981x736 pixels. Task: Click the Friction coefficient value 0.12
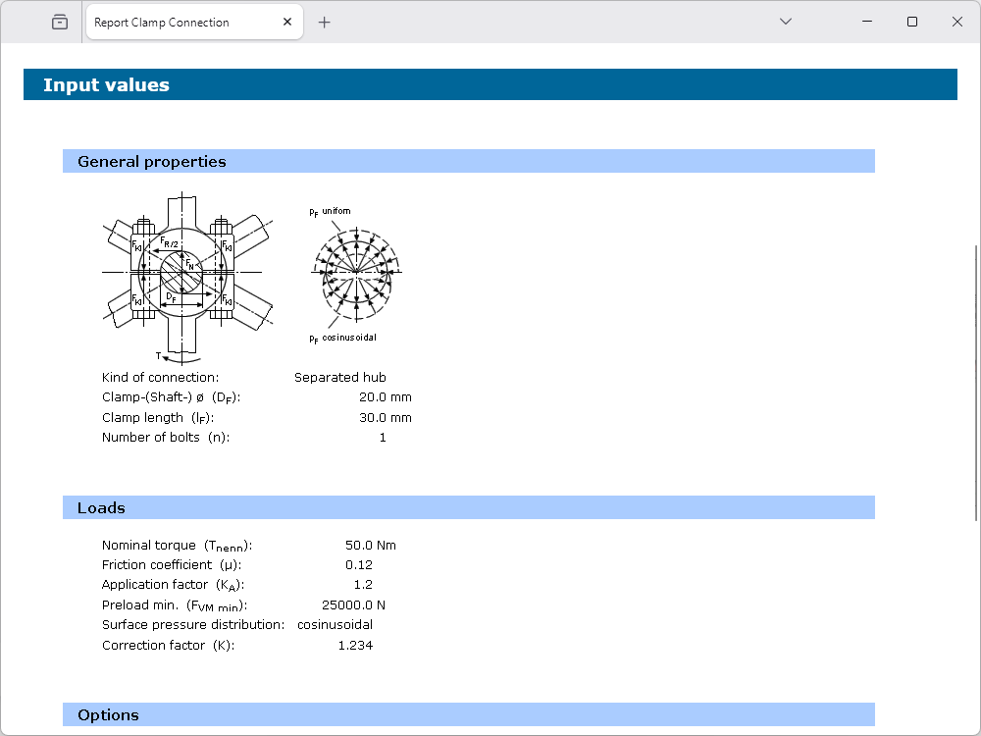point(358,565)
